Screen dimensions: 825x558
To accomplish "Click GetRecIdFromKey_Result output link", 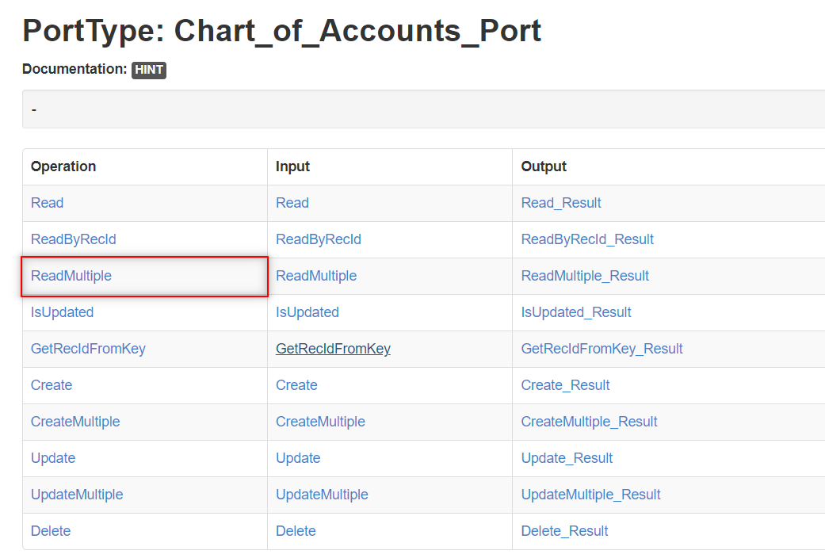I will pyautogui.click(x=602, y=348).
